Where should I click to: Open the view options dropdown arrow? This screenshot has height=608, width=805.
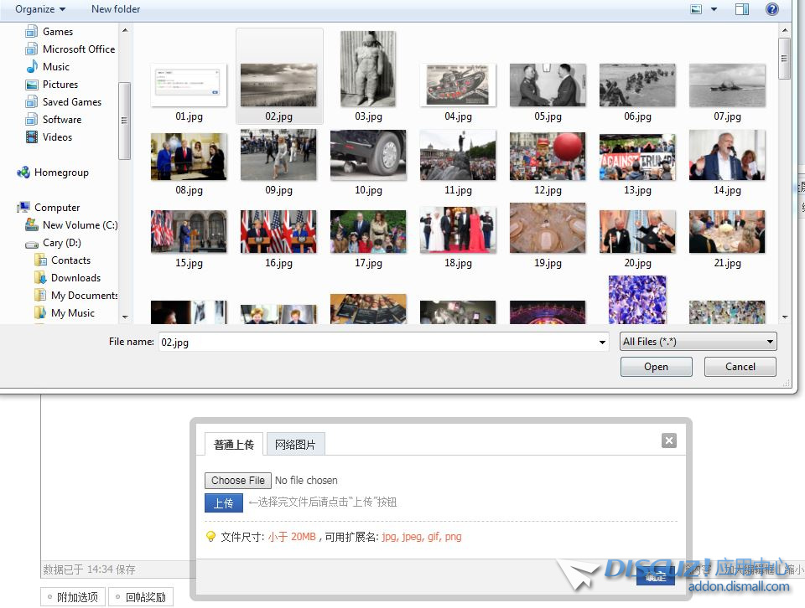click(x=714, y=9)
